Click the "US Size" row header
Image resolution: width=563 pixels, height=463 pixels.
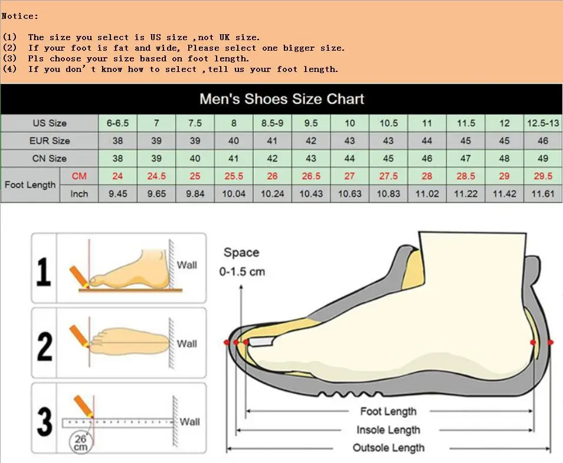pos(50,123)
